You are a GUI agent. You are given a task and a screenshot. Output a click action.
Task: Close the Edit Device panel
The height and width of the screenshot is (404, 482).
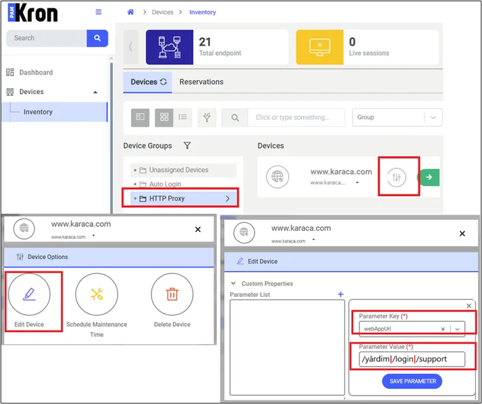click(462, 233)
